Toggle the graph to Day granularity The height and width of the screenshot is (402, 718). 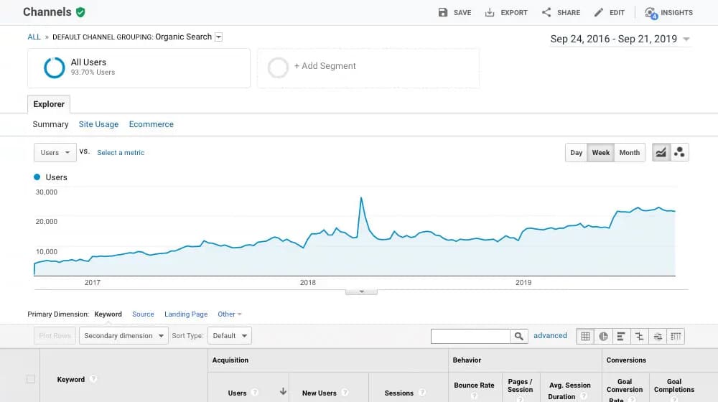(576, 152)
